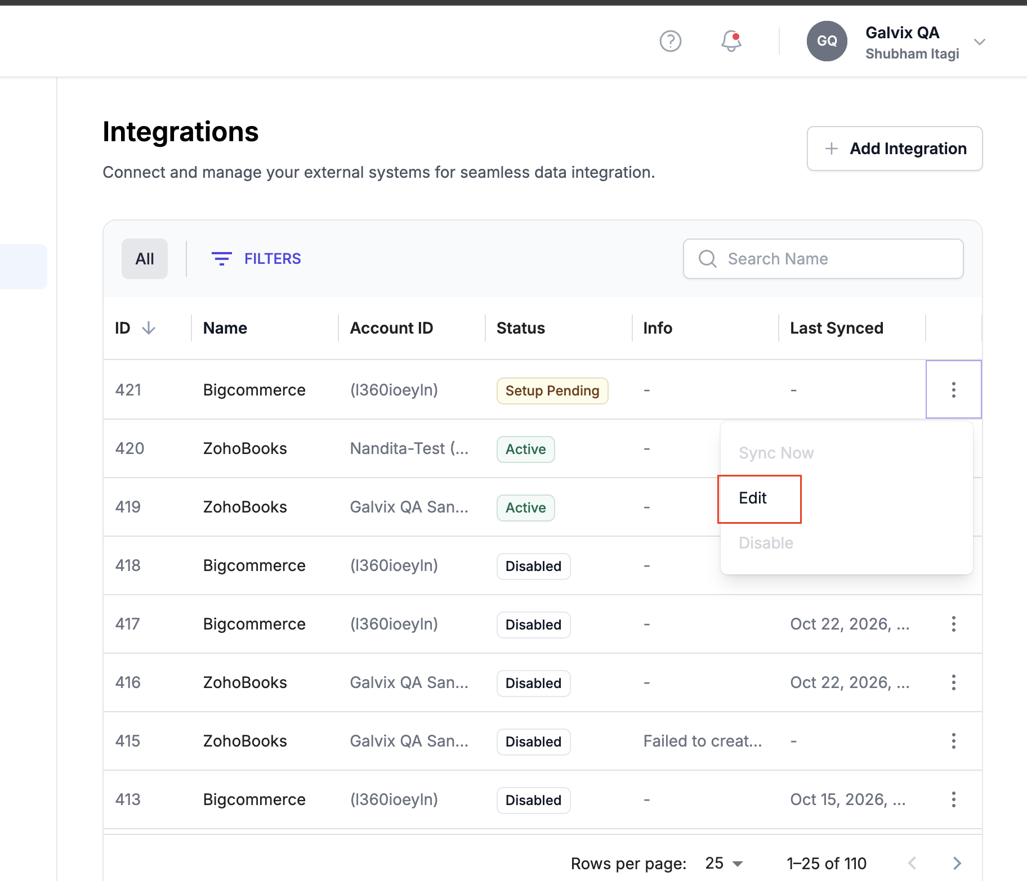Choose Disable in the context menu

pos(766,543)
